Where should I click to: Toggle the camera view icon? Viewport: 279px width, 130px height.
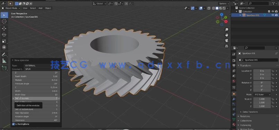[227, 40]
